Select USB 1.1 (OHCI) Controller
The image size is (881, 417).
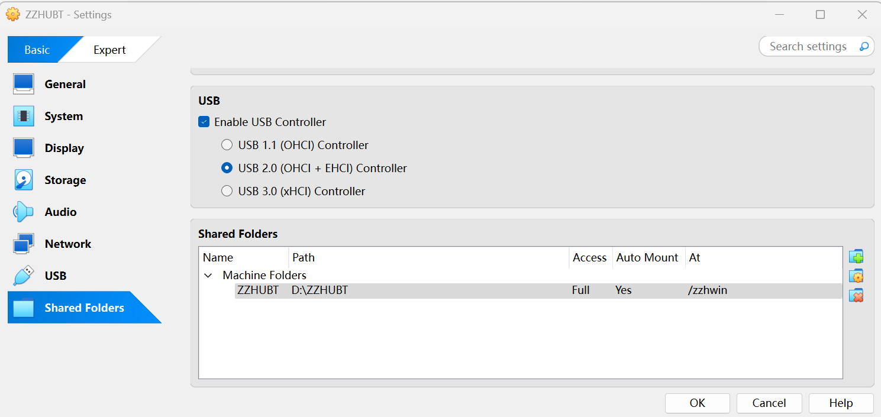pos(227,146)
